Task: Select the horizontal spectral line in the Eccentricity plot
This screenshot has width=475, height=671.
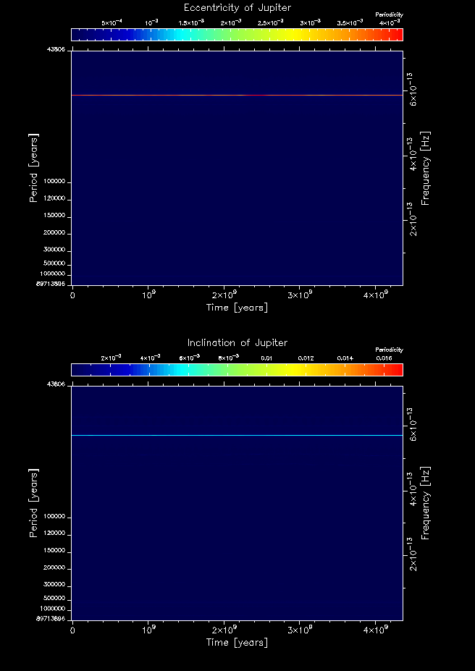Action: pyautogui.click(x=237, y=95)
